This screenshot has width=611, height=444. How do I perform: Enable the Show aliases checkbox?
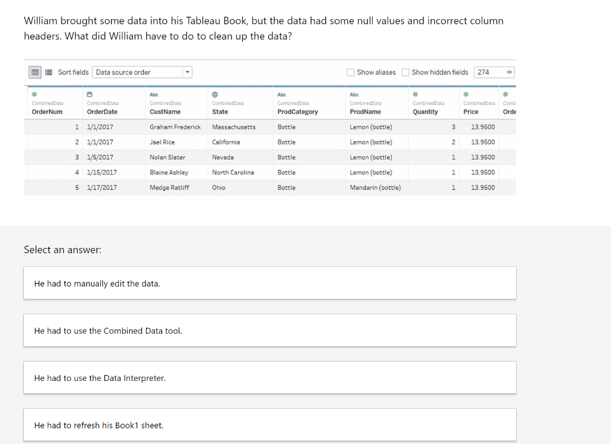coord(351,72)
